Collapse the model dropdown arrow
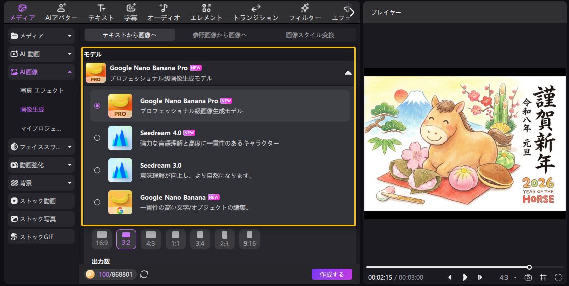The width and height of the screenshot is (569, 286). pyautogui.click(x=348, y=73)
